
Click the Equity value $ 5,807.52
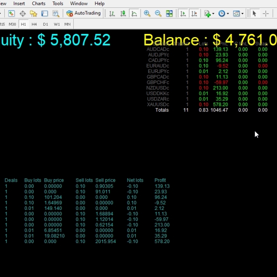click(74, 40)
